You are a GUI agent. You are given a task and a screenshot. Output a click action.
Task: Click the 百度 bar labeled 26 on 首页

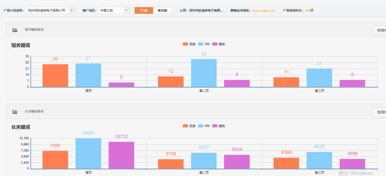[55, 75]
